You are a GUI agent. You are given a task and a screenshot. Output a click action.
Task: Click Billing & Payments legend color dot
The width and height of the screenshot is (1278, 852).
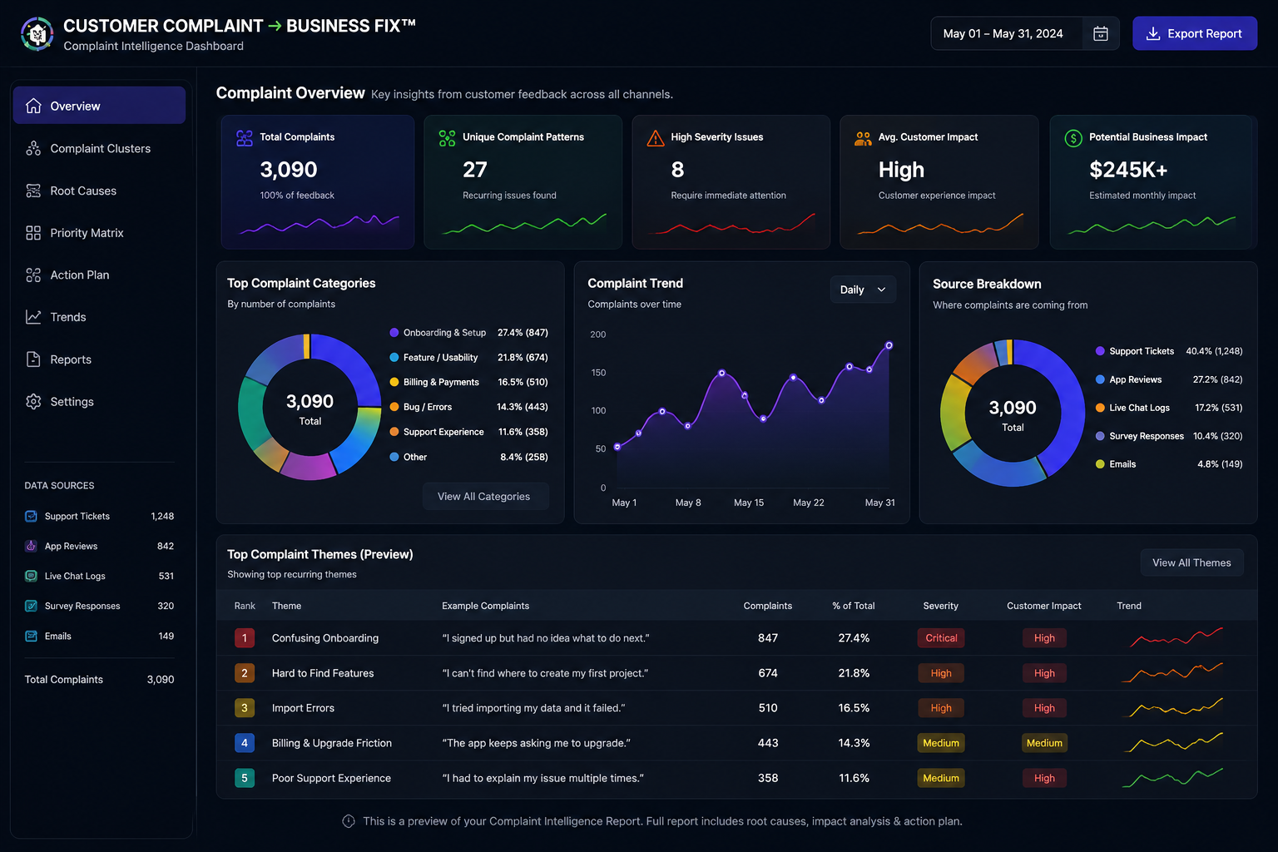(394, 382)
